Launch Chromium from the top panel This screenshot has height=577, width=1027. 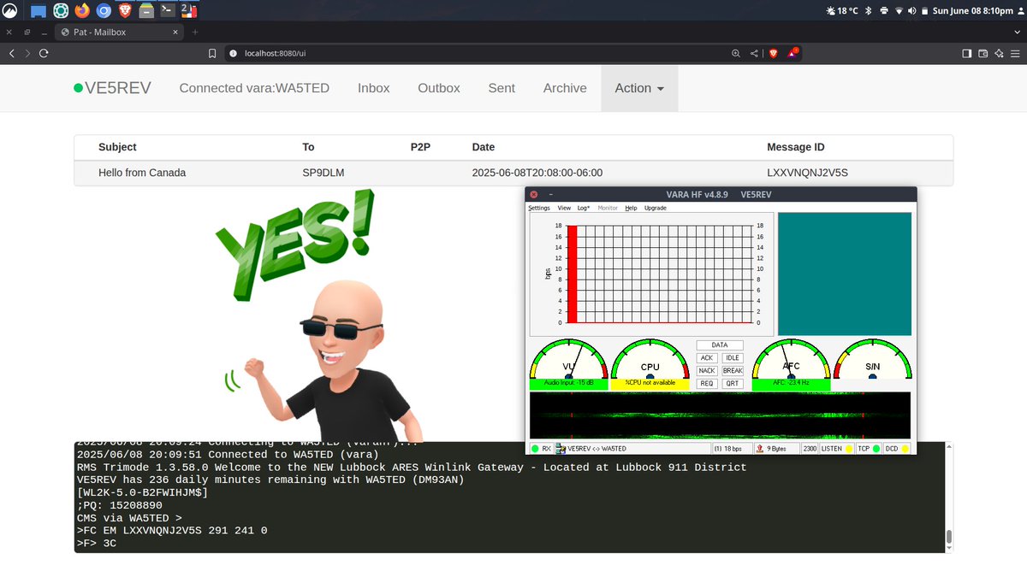(x=104, y=11)
